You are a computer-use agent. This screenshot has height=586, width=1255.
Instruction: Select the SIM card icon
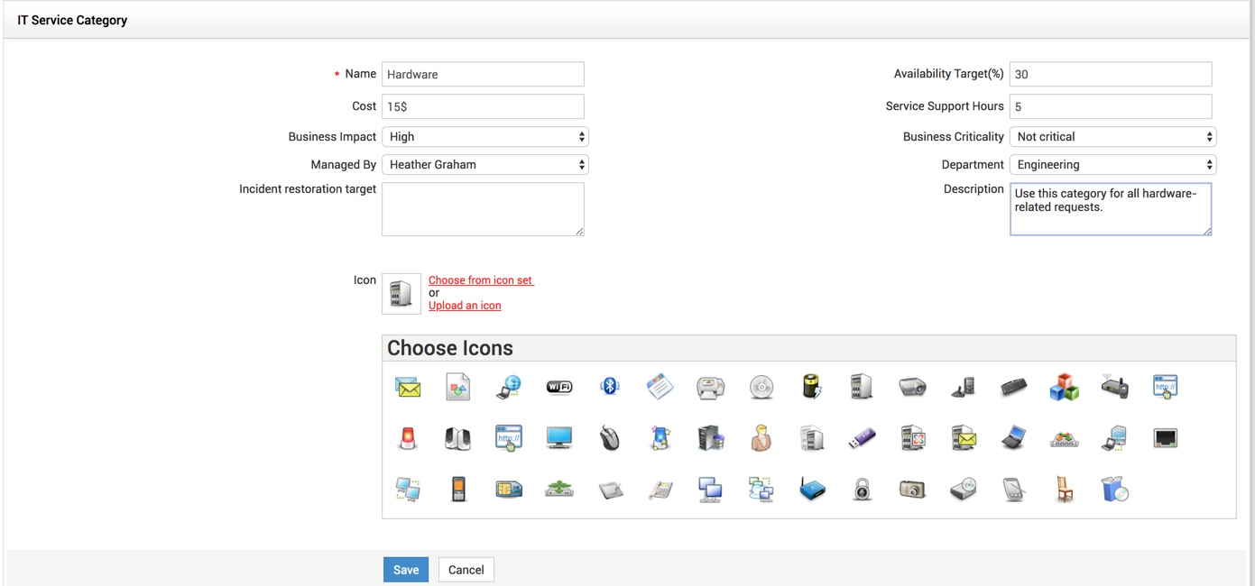tap(509, 489)
